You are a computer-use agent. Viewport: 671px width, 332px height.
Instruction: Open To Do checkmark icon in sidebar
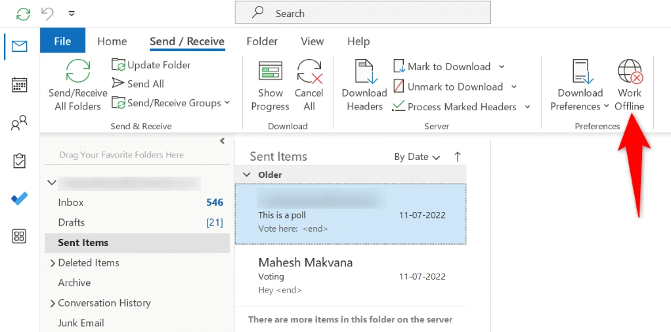[20, 199]
